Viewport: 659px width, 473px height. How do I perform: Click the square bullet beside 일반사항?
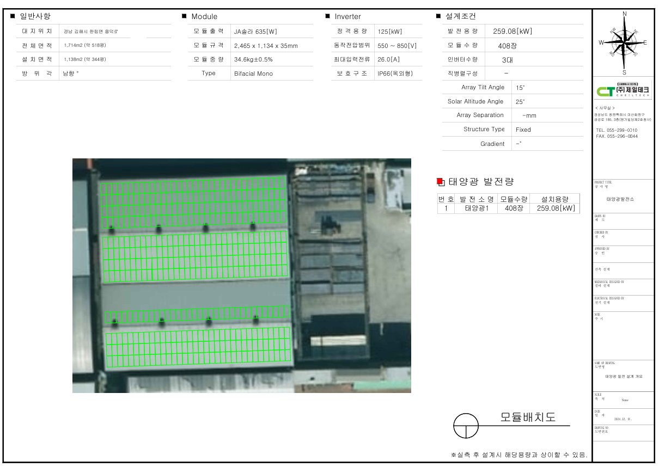pyautogui.click(x=13, y=16)
